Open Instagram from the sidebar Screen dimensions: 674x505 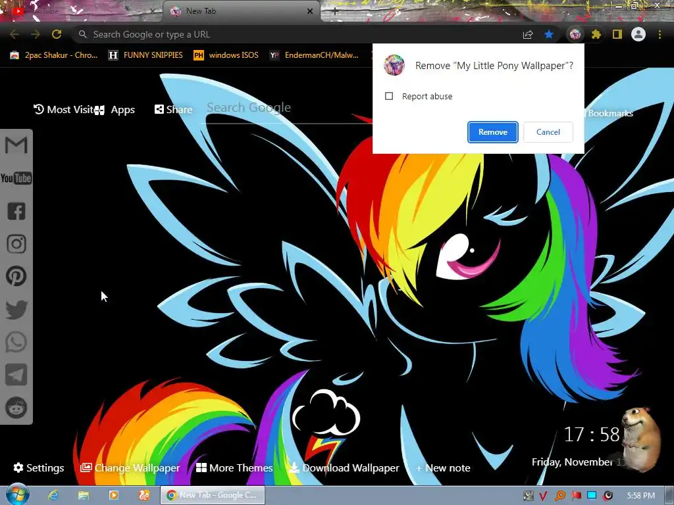coord(16,244)
